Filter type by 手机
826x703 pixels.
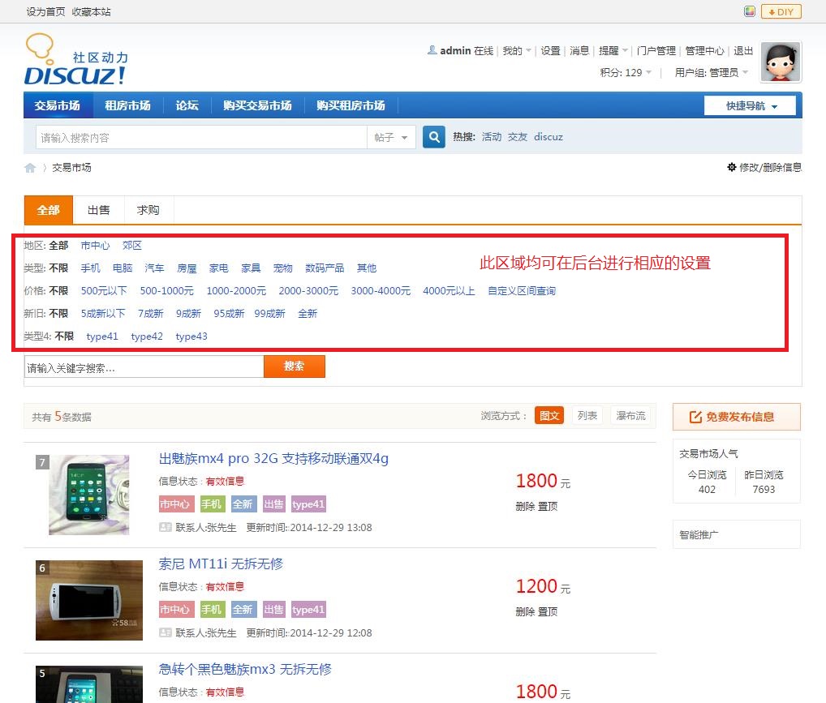(x=91, y=268)
